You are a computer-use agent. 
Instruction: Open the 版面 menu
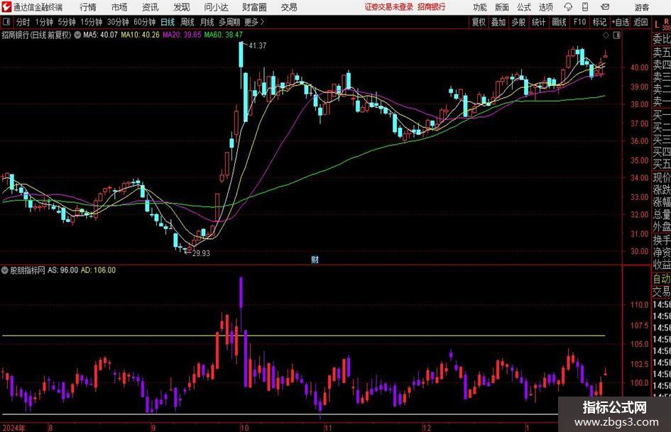[501, 7]
